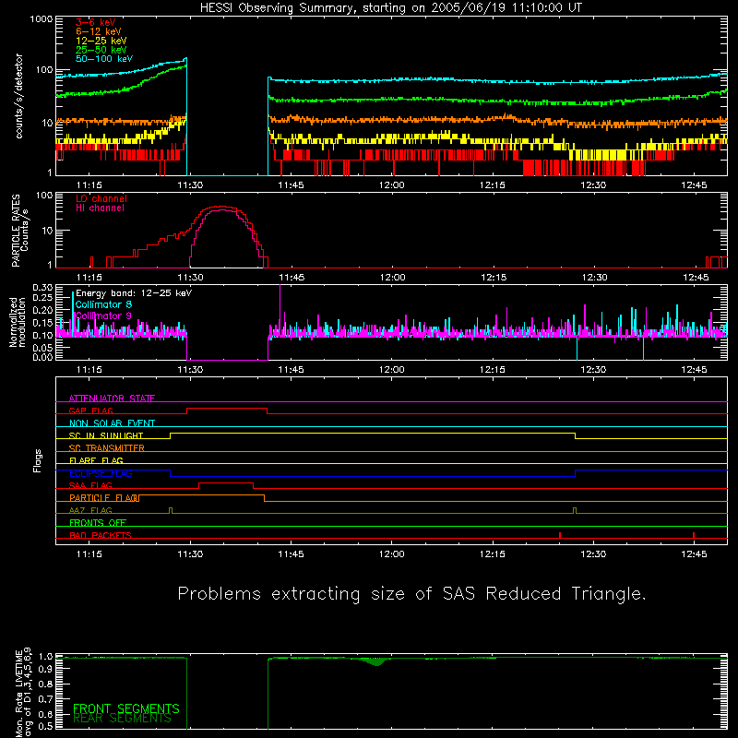Select the Collimator 8 legend label
The image size is (738, 738).
pyautogui.click(x=103, y=304)
